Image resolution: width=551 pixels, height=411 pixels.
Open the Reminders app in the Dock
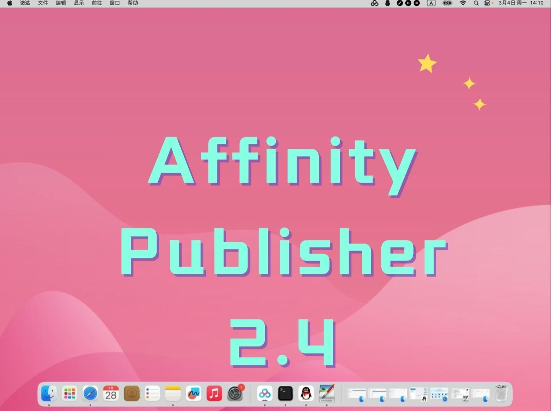[152, 393]
